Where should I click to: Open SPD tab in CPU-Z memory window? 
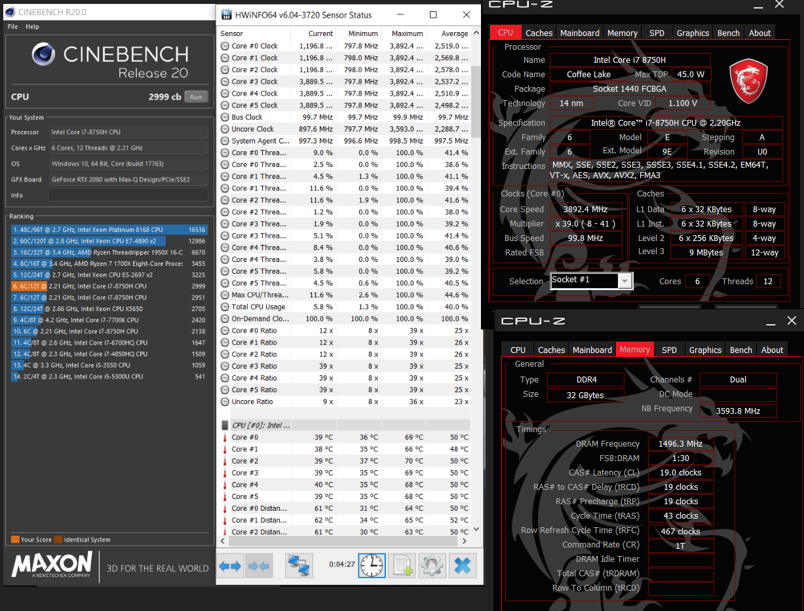[669, 350]
